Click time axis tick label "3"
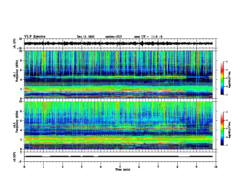This screenshot has width=243, height=187. [82, 167]
